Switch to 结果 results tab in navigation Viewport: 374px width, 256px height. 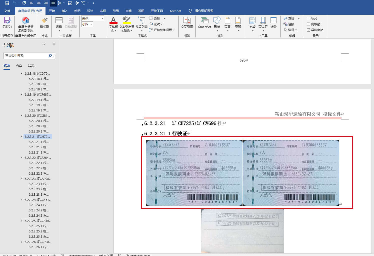pos(31,66)
